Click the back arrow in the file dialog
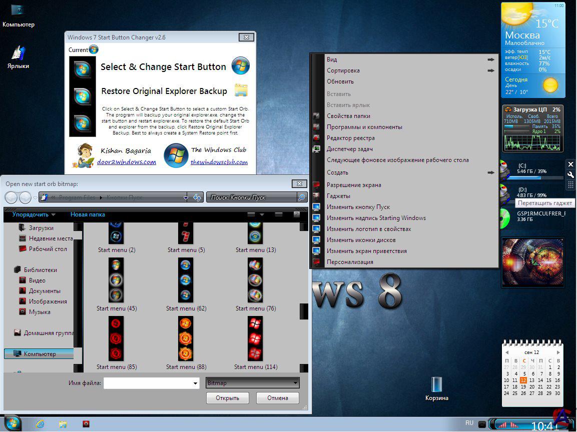The width and height of the screenshot is (577, 432). click(11, 197)
